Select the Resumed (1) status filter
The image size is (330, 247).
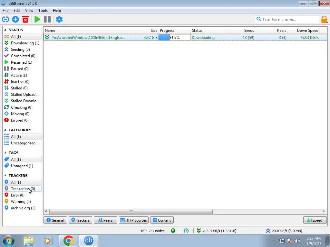click(22, 62)
